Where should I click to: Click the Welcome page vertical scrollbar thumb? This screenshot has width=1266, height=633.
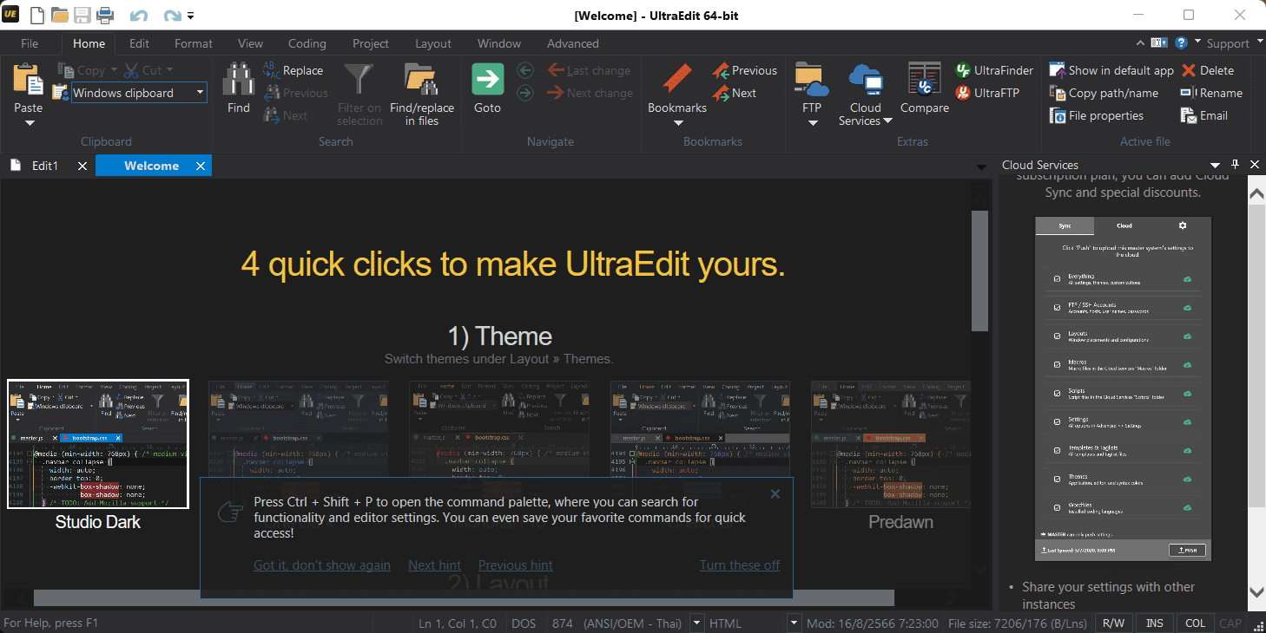pyautogui.click(x=980, y=271)
